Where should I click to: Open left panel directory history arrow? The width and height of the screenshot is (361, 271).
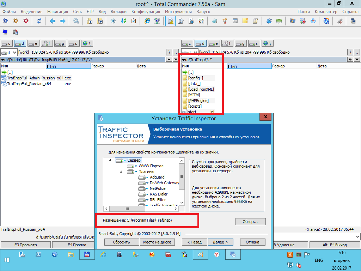coord(176,60)
